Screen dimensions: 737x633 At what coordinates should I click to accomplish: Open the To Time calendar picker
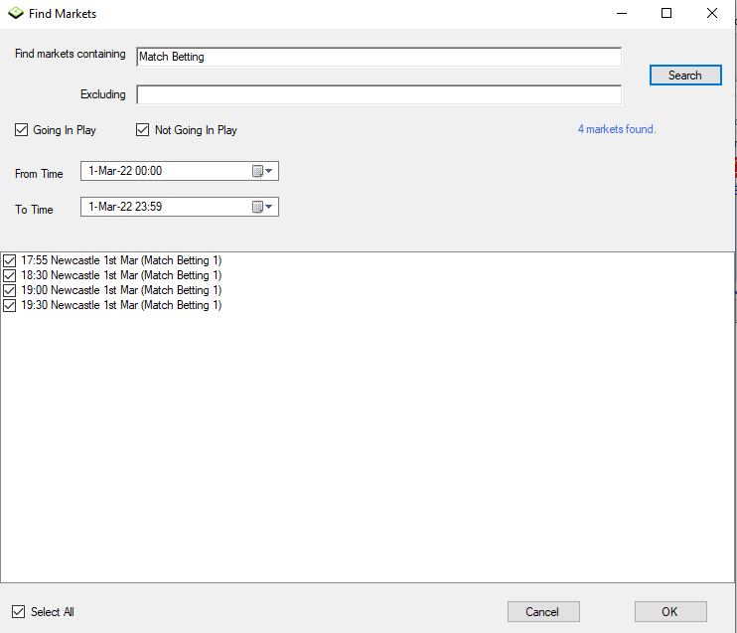click(x=262, y=207)
